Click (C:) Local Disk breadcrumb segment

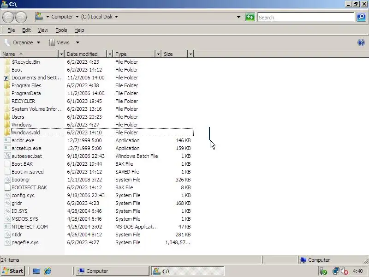[97, 17]
